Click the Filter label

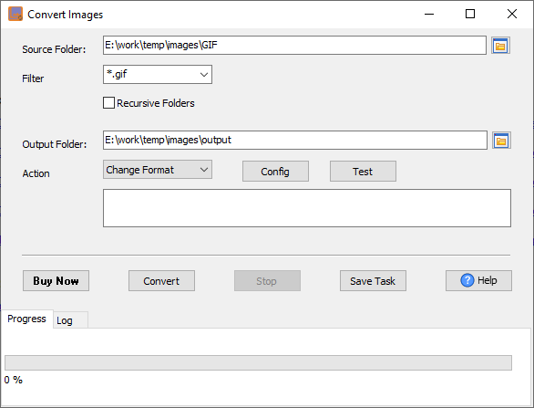point(33,78)
